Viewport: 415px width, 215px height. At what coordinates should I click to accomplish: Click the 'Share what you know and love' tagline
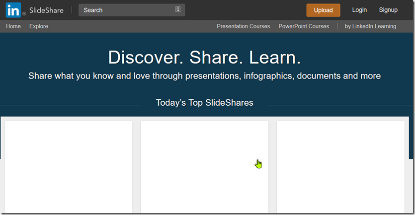click(204, 76)
